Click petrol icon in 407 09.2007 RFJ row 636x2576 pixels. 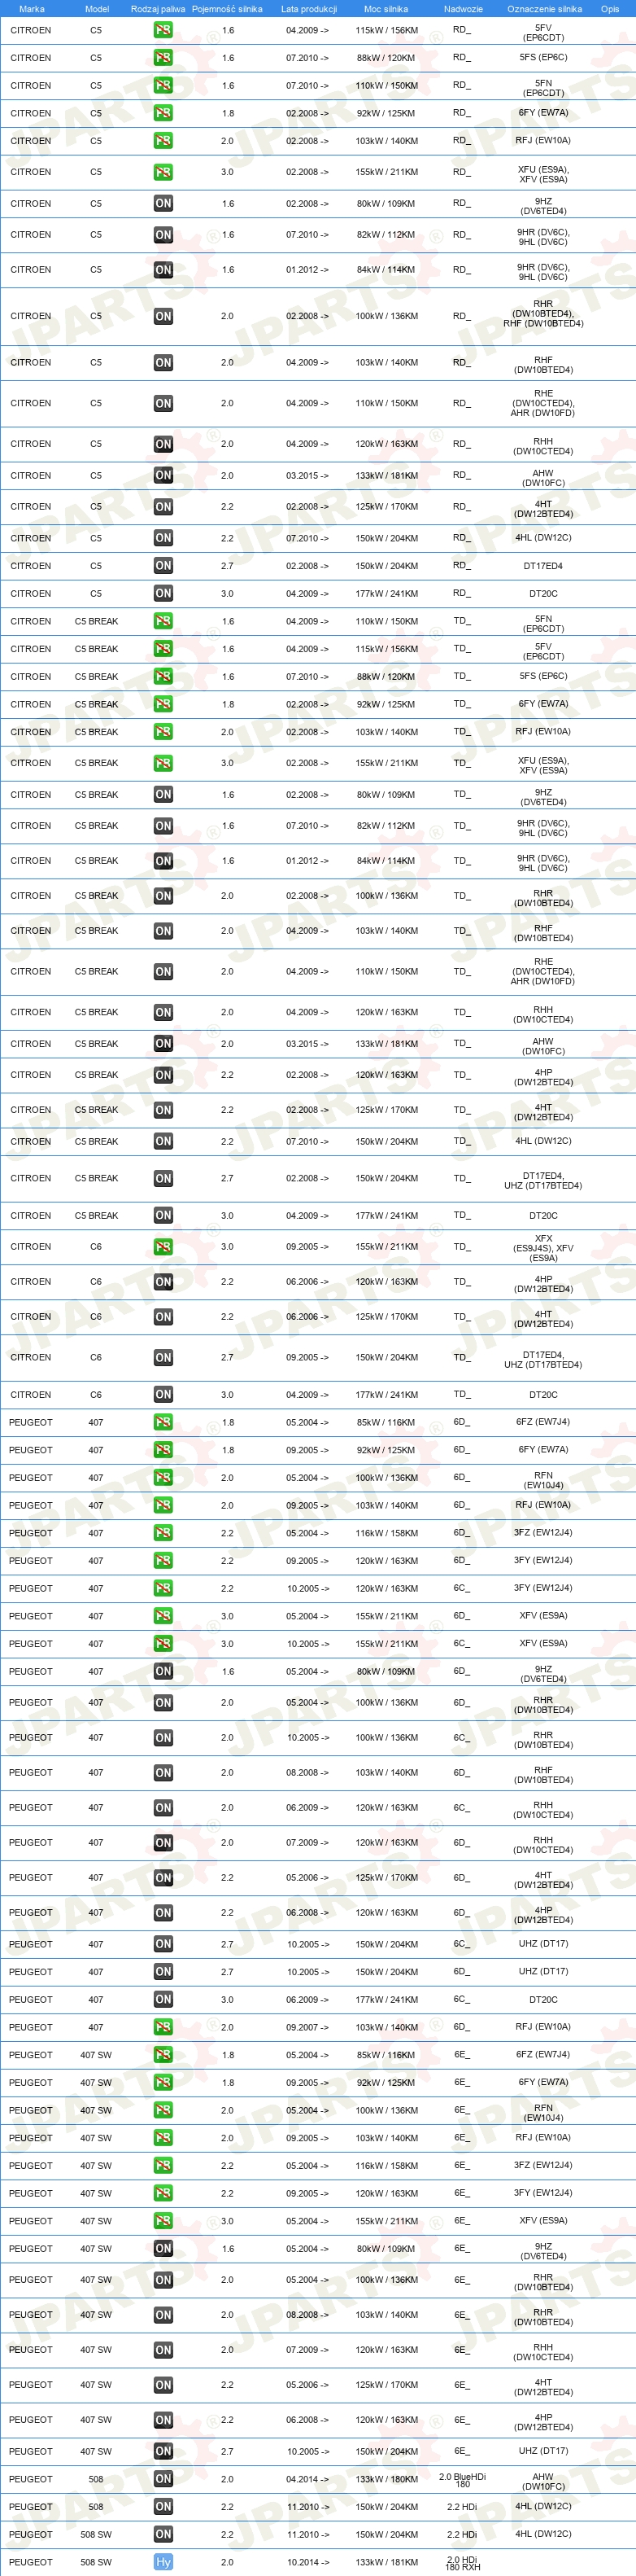tap(163, 2027)
